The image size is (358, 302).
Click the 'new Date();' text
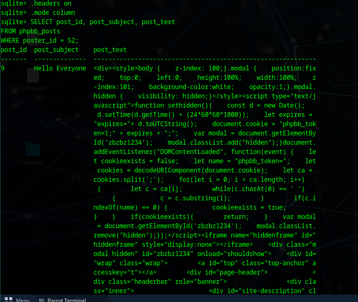(x=285, y=105)
